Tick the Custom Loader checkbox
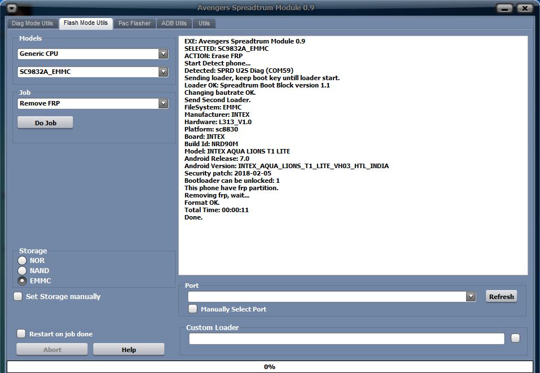 click(515, 338)
